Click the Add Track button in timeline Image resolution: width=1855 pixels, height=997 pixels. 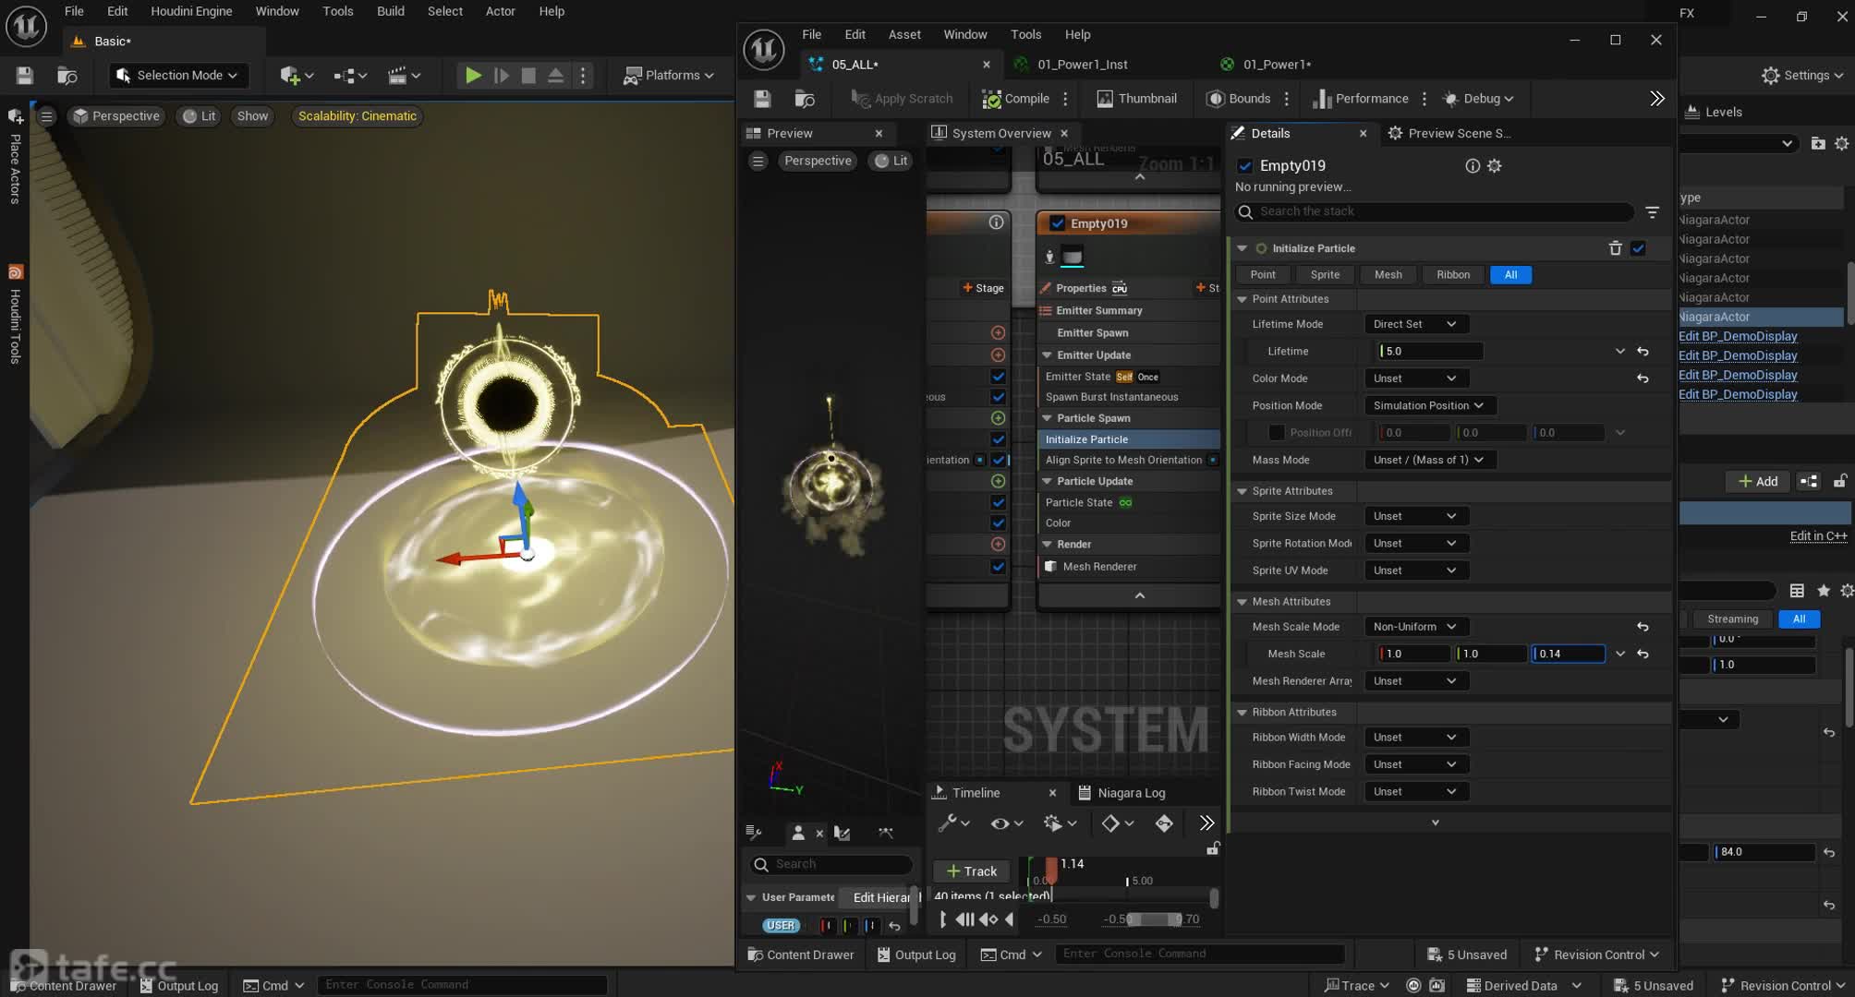pos(971,871)
